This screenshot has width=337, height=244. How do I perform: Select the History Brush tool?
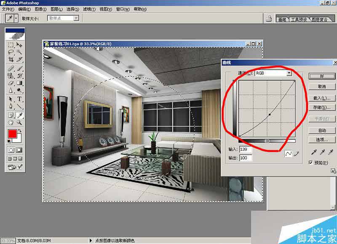[19, 76]
